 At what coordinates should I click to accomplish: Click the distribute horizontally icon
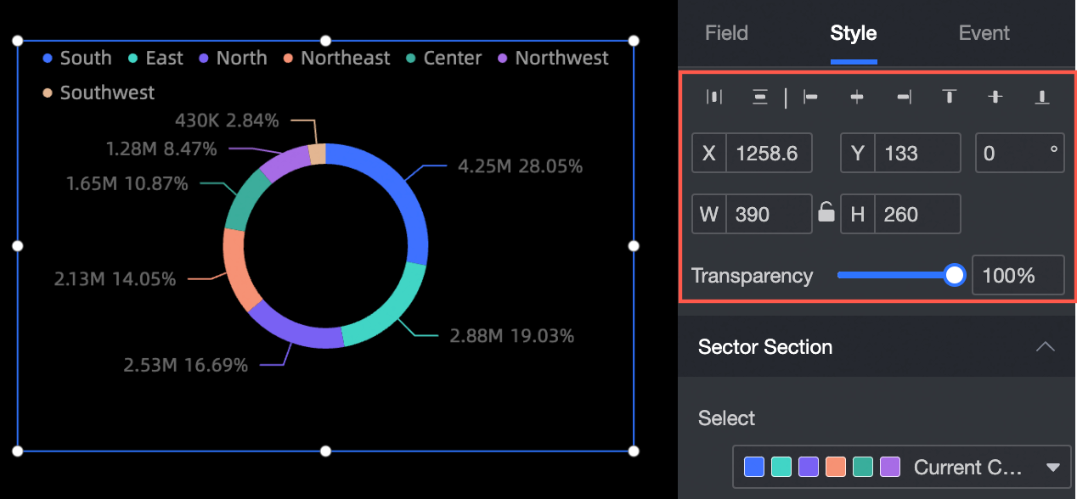tap(714, 97)
